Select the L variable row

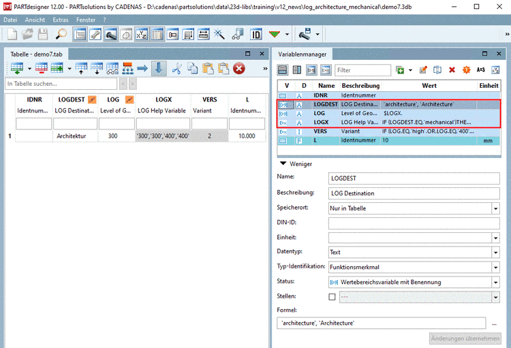click(389, 140)
